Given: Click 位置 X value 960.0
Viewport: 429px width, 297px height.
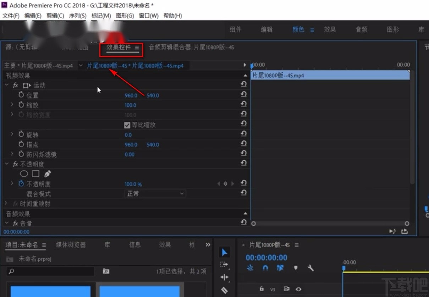Looking at the screenshot, I should point(131,95).
